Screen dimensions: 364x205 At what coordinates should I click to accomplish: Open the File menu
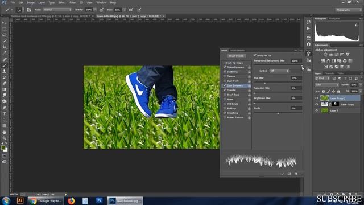tap(13, 3)
